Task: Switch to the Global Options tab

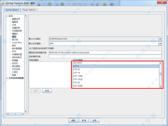Action: pyautogui.click(x=12, y=10)
